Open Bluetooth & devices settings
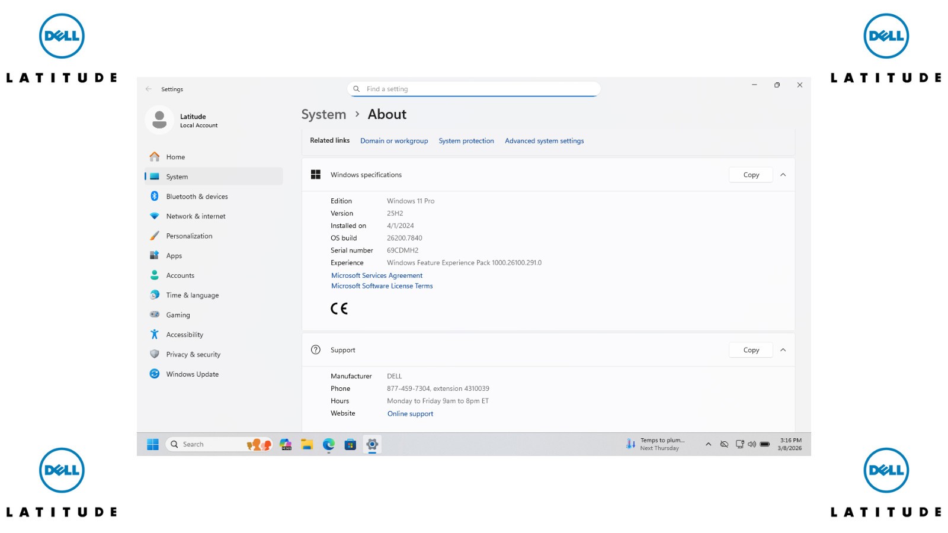948x533 pixels. tap(213, 197)
